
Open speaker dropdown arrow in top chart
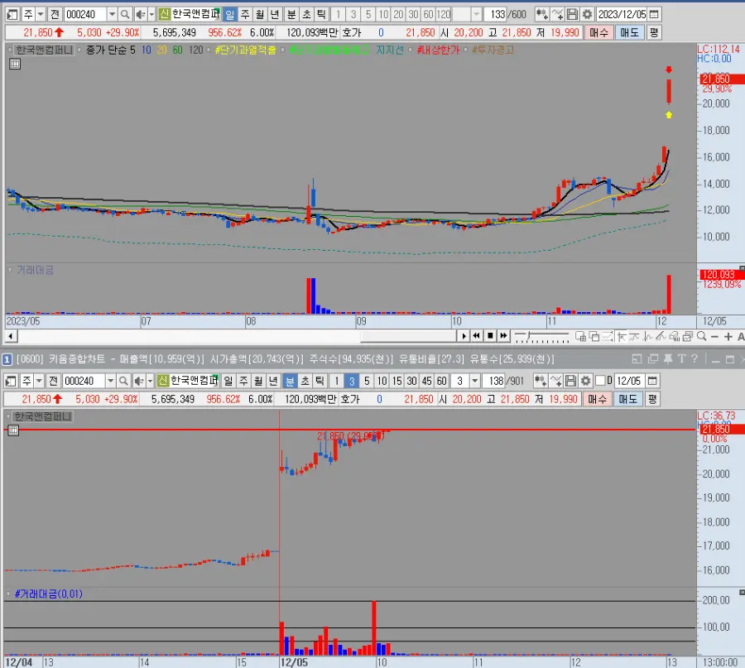[x=151, y=14]
